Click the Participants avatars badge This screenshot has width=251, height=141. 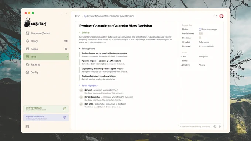[x=201, y=34]
